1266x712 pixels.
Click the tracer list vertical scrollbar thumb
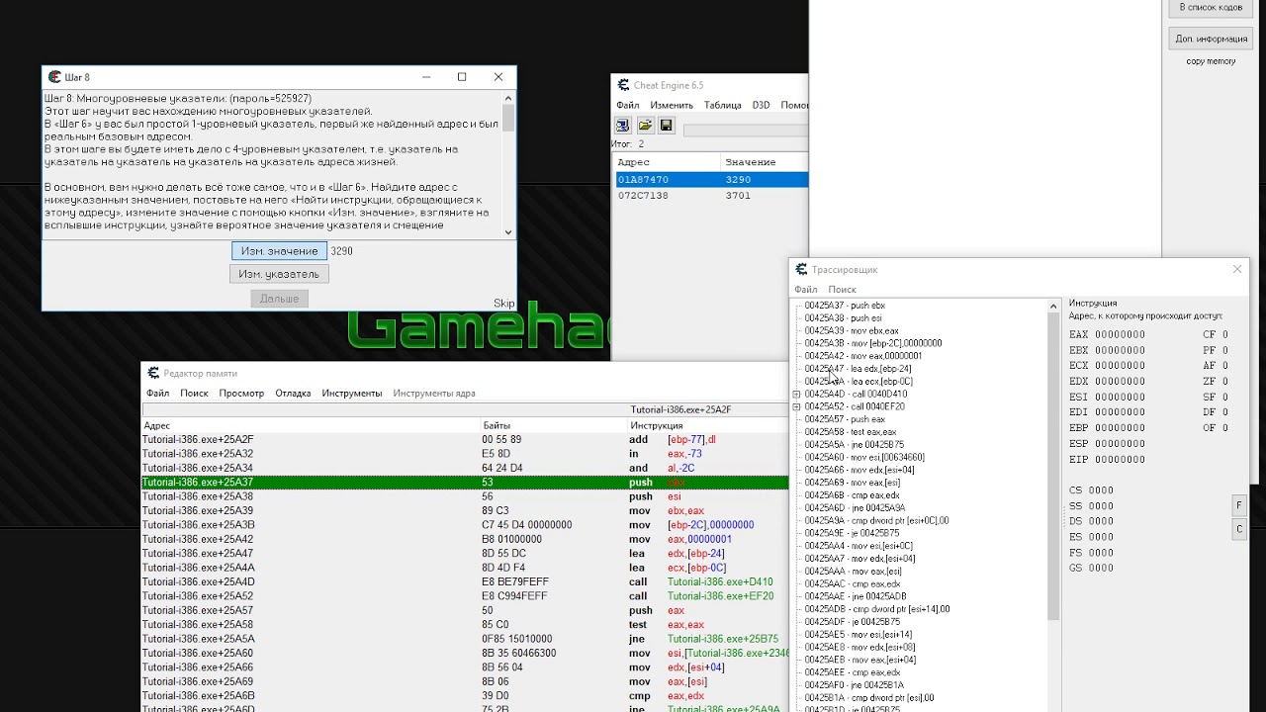pyautogui.click(x=1053, y=467)
